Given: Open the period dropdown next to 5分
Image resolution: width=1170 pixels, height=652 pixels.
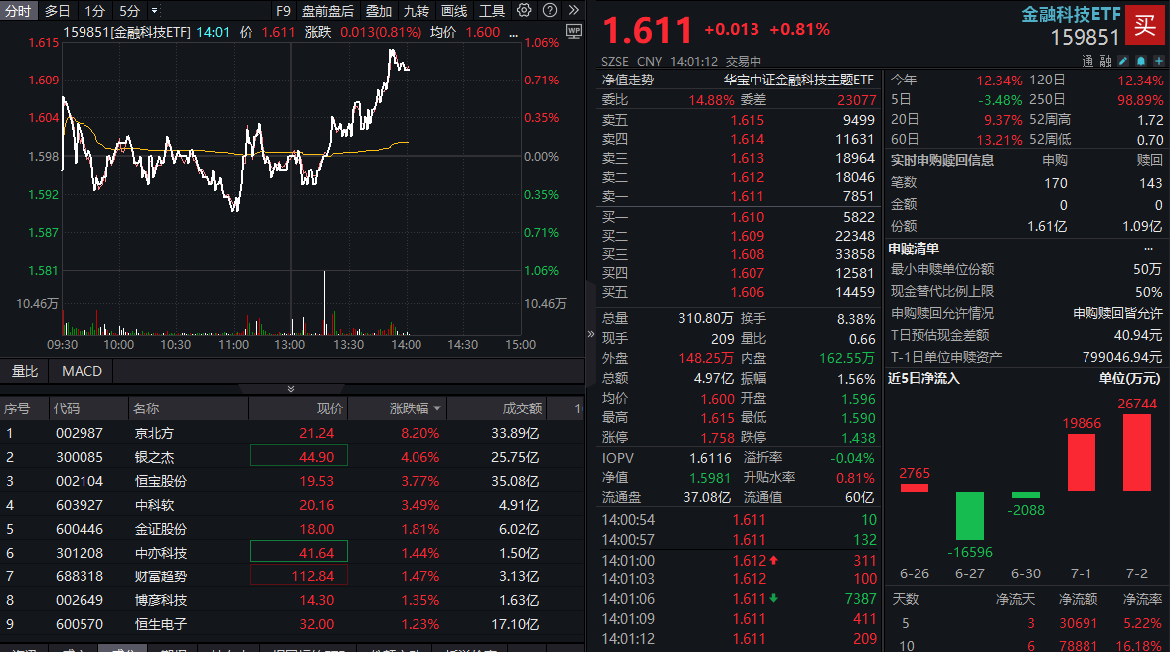Looking at the screenshot, I should pos(156,10).
